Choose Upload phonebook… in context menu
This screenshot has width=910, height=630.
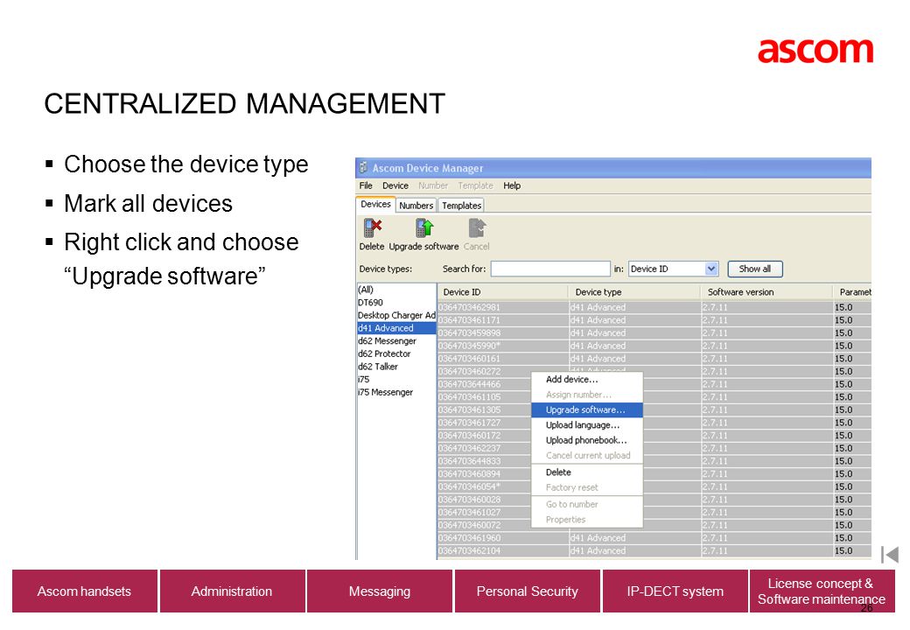click(x=587, y=440)
